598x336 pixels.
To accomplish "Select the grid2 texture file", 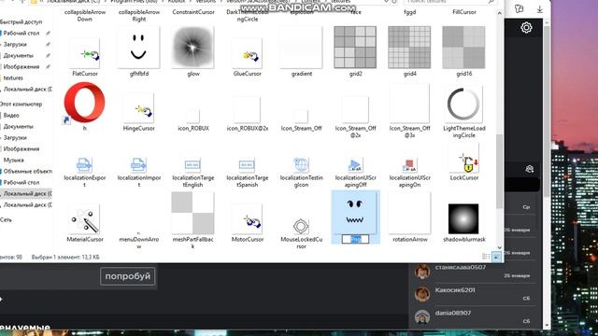I will click(x=355, y=48).
